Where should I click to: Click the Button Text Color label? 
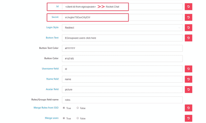coord(49,48)
